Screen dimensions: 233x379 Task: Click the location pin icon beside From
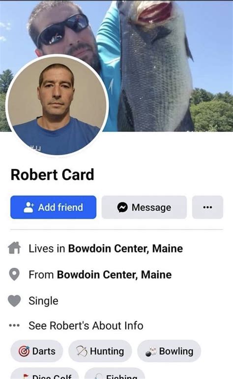[14, 274]
